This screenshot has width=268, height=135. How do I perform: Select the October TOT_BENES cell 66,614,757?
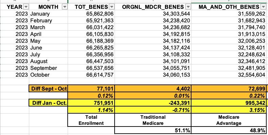tap(91, 75)
